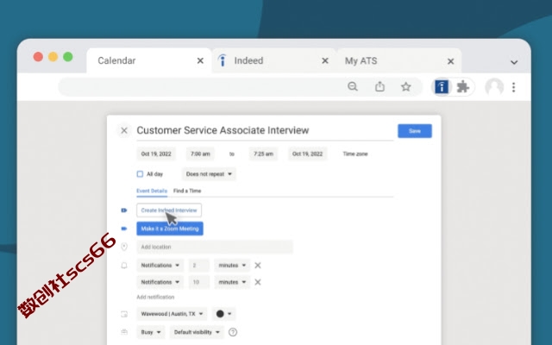Toggle the All day checkbox

tap(140, 174)
